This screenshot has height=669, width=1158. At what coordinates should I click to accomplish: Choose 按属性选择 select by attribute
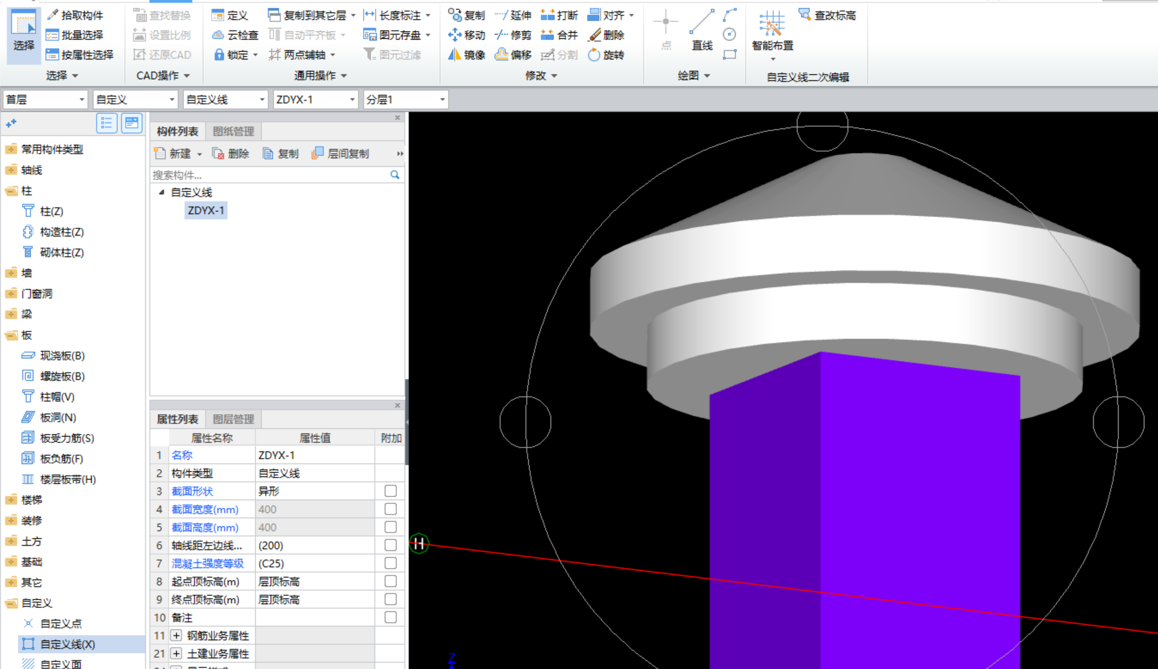[x=80, y=55]
